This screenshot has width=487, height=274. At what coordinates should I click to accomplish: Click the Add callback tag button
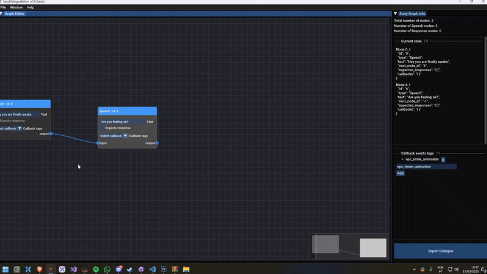(400, 173)
